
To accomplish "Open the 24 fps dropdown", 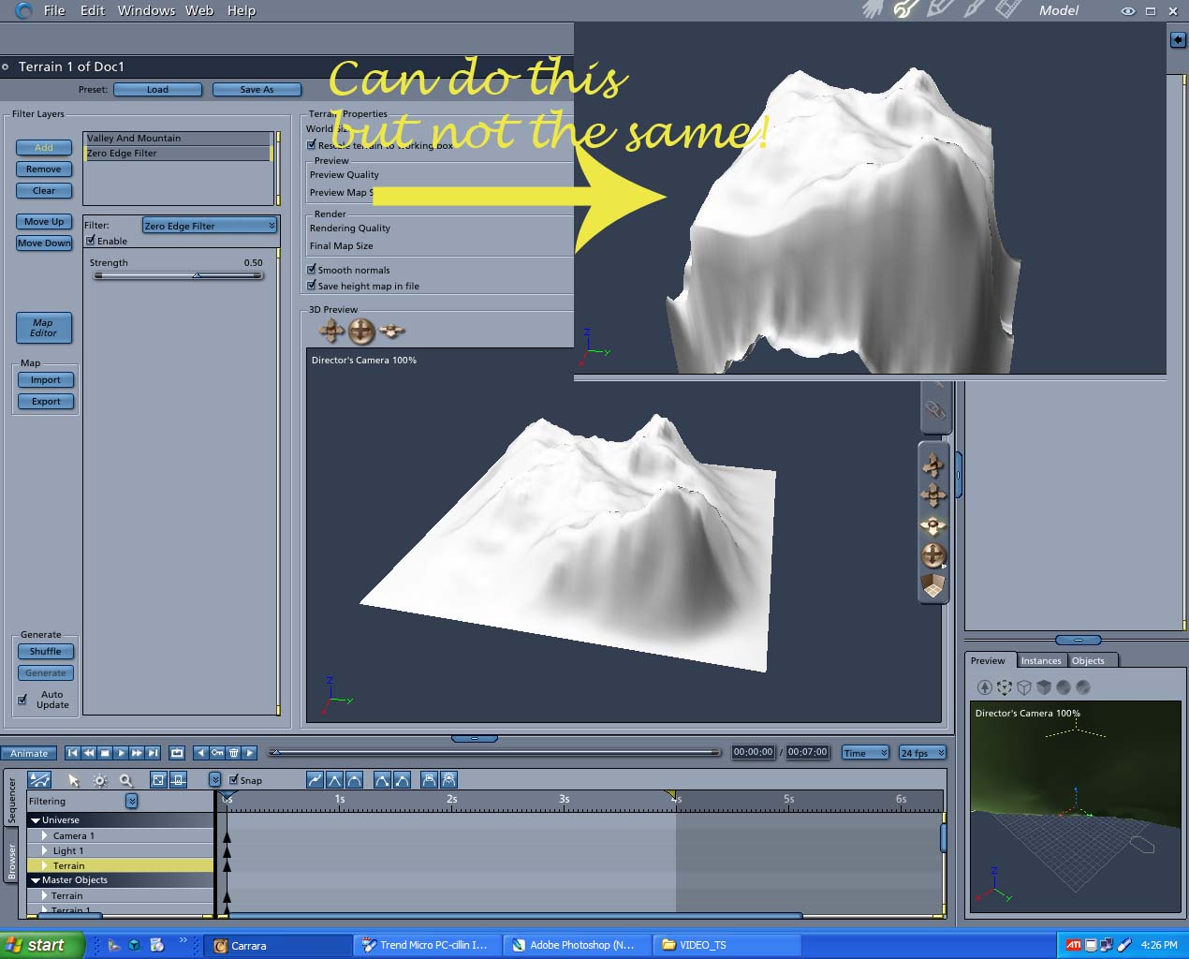I will point(922,752).
